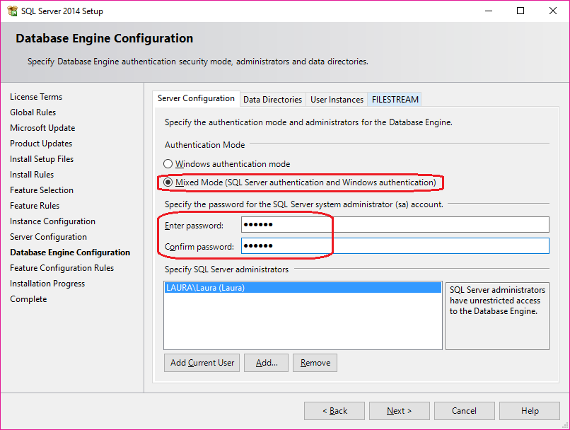Click Server Configuration step in sidebar

pos(48,237)
